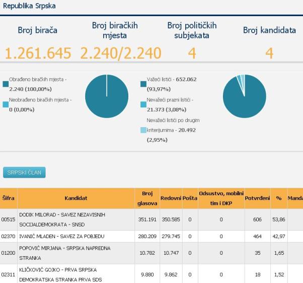Viewport: 303px width, 283px height.
Task: Sort by the Broj glasova column header
Action: pyautogui.click(x=146, y=198)
